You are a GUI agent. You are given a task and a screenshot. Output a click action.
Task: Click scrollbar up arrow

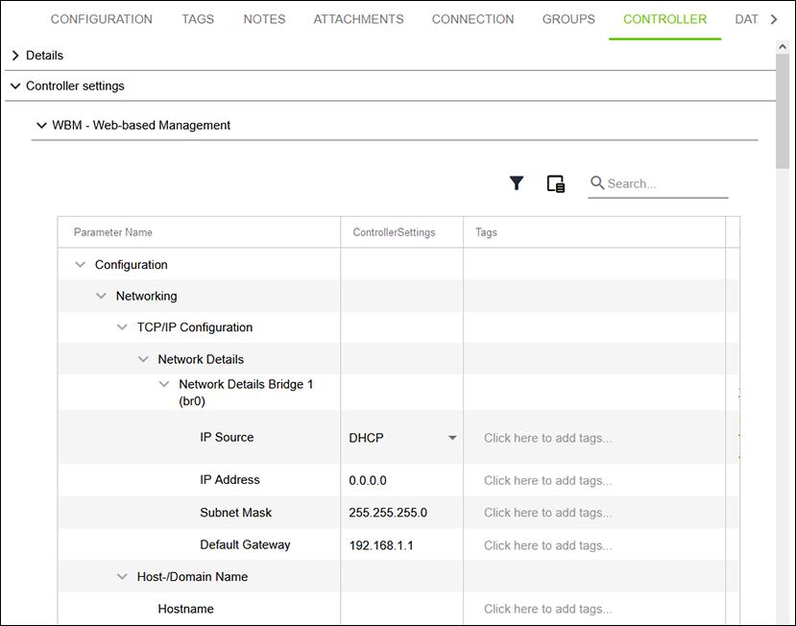click(x=783, y=47)
